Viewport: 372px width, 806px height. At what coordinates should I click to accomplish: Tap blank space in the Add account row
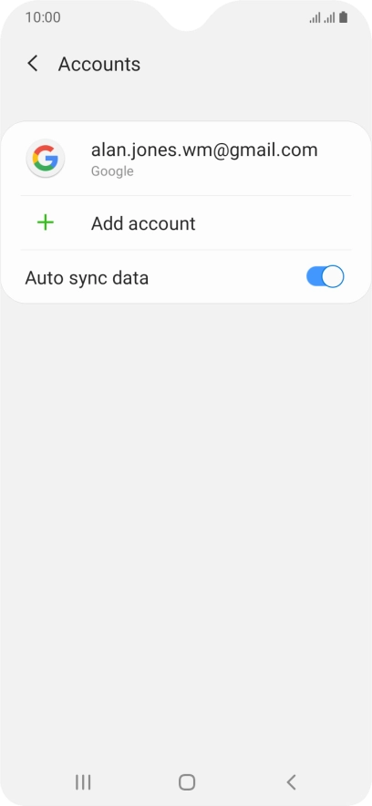tap(277, 223)
